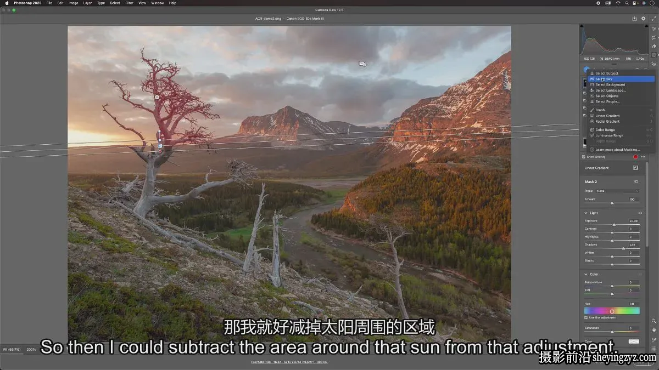Click the Zoom magnifier tool
The height and width of the screenshot is (370, 659).
tap(654, 321)
